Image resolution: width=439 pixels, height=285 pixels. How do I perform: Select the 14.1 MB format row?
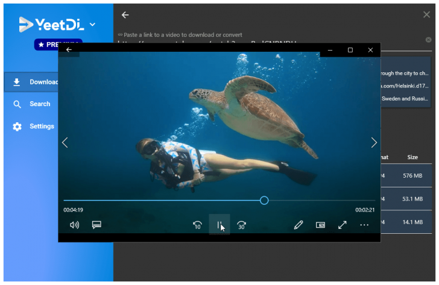[406, 222]
